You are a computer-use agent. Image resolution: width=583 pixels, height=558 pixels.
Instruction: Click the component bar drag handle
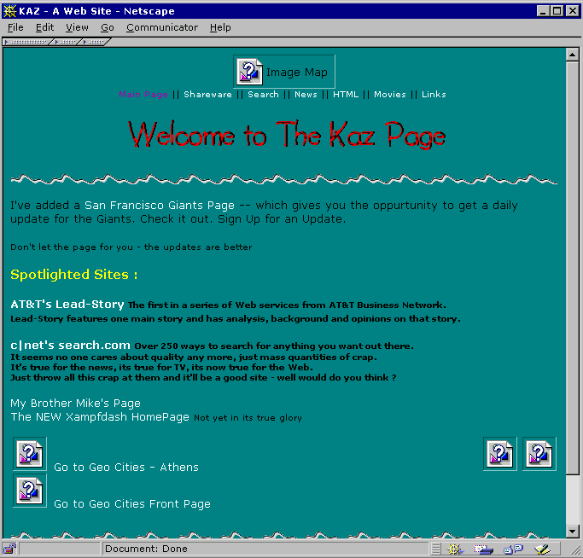[x=436, y=549]
